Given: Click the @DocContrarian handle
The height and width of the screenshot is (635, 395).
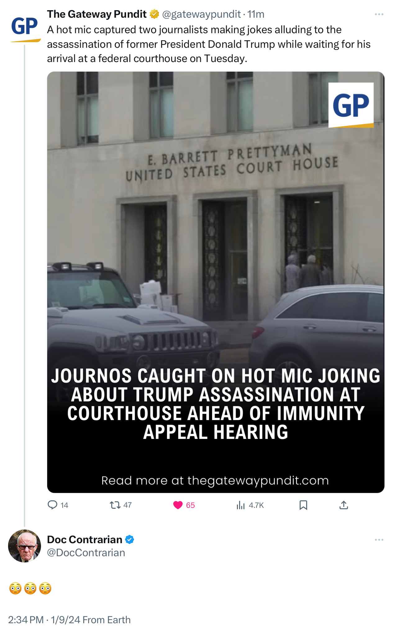Looking at the screenshot, I should click(86, 553).
